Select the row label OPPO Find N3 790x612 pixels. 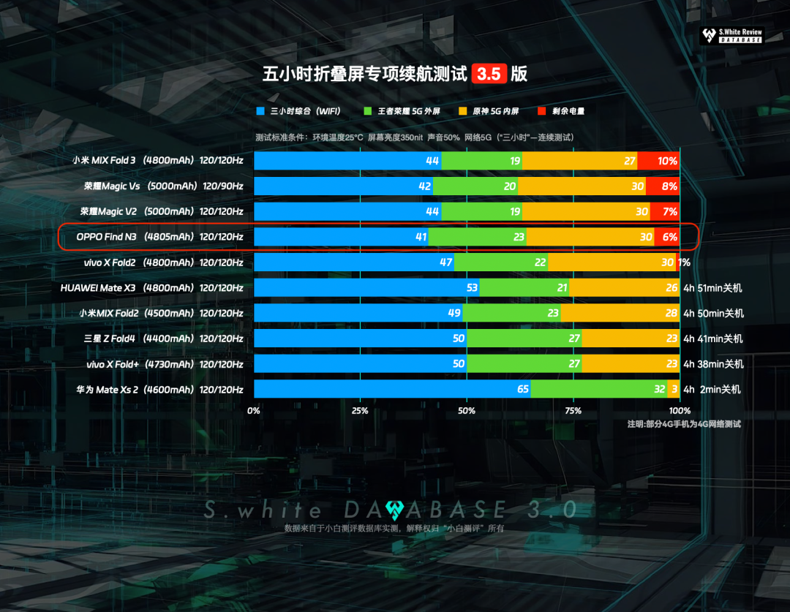(159, 237)
